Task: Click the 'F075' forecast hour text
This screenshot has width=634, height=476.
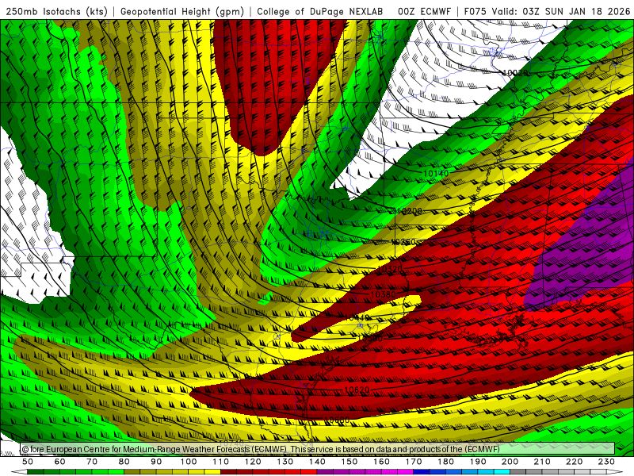Action: pos(475,11)
